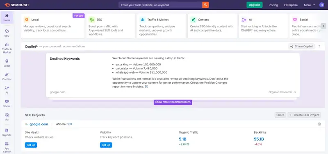Image resolution: width=328 pixels, height=154 pixels.
Task: Focus the top search input field
Action: [160, 5]
